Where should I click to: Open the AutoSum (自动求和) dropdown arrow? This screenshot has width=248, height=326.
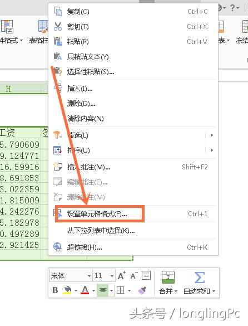pyautogui.click(x=214, y=291)
